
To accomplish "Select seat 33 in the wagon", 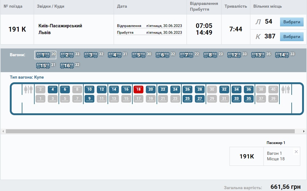I will tap(237, 99).
